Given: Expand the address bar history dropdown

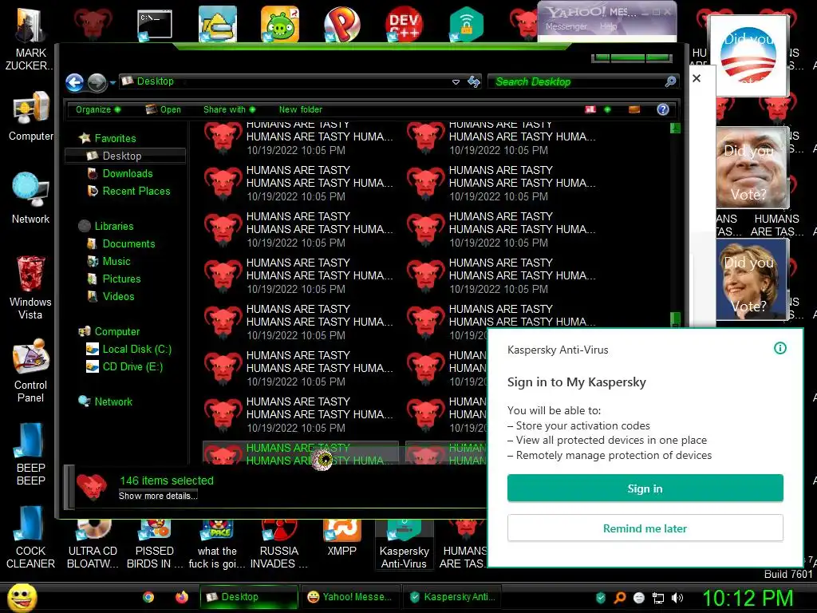Looking at the screenshot, I should pyautogui.click(x=456, y=82).
